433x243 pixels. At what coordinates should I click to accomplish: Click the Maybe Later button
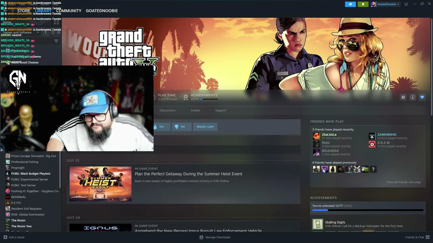click(x=205, y=127)
